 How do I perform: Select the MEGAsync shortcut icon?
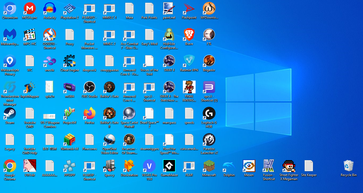(30, 8)
